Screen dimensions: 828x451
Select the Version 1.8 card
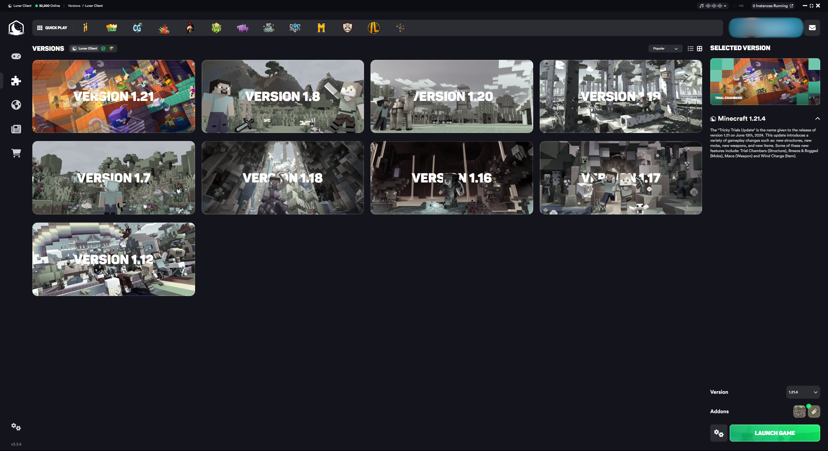282,96
